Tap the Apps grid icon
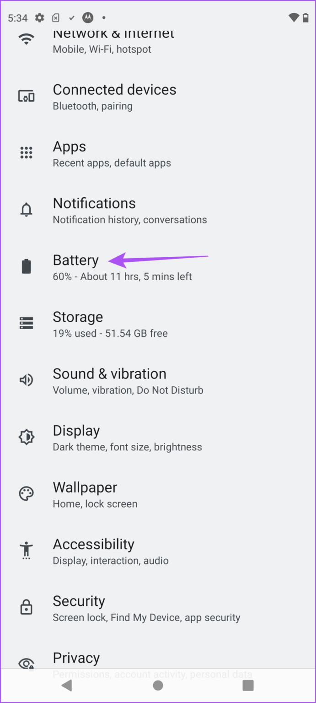The width and height of the screenshot is (316, 703). click(x=26, y=152)
